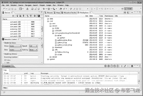Open the Data status dropdown
The height and width of the screenshot is (96, 143).
pos(16,50)
